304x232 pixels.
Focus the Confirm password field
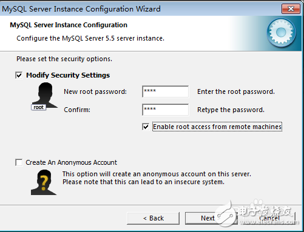166,110
